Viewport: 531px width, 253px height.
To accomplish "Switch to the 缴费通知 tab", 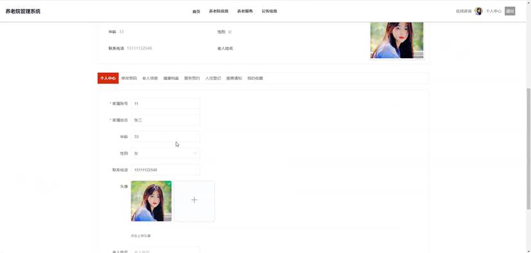I will point(234,78).
